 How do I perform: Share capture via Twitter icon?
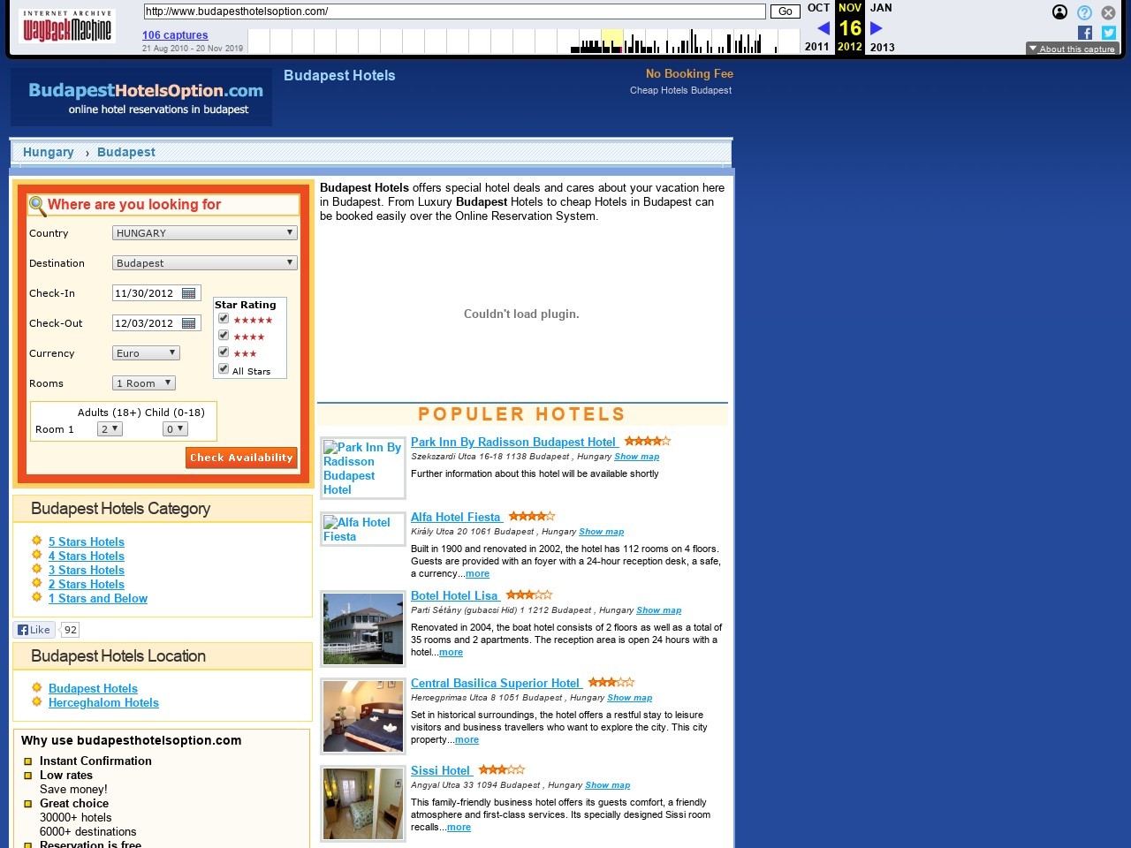point(1108,33)
